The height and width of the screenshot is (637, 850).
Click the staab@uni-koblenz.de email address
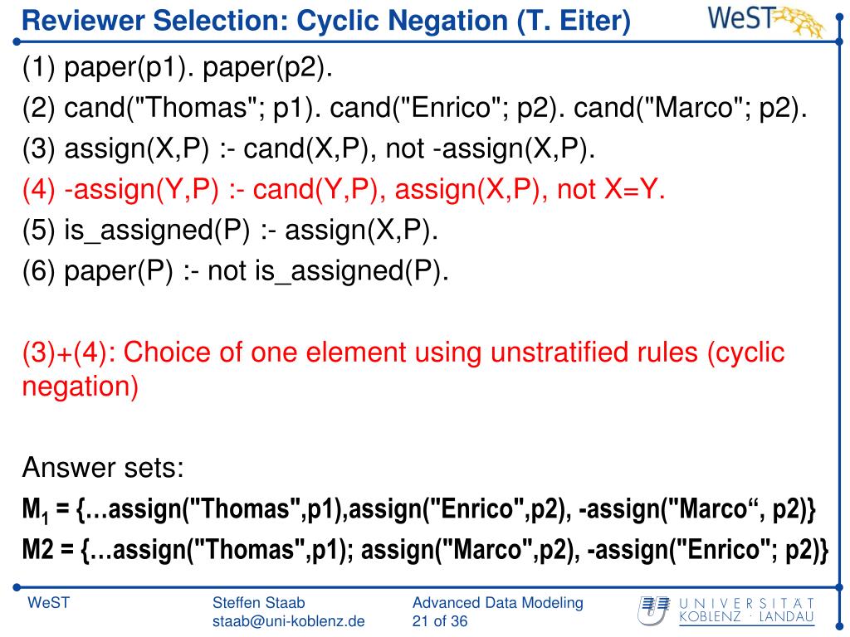tap(288, 621)
